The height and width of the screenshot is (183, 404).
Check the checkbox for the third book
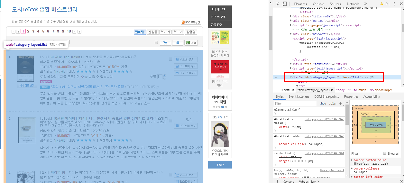pyautogui.click(x=170, y=175)
